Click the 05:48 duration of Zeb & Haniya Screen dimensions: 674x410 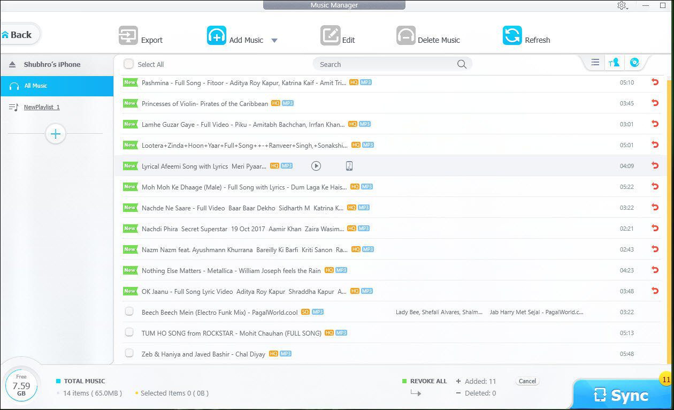(x=627, y=354)
